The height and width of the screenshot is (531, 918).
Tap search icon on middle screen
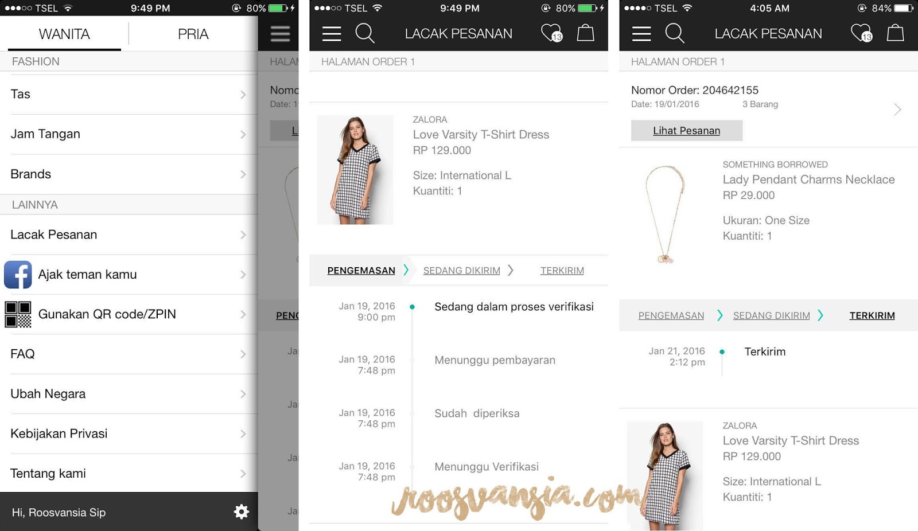pyautogui.click(x=365, y=33)
